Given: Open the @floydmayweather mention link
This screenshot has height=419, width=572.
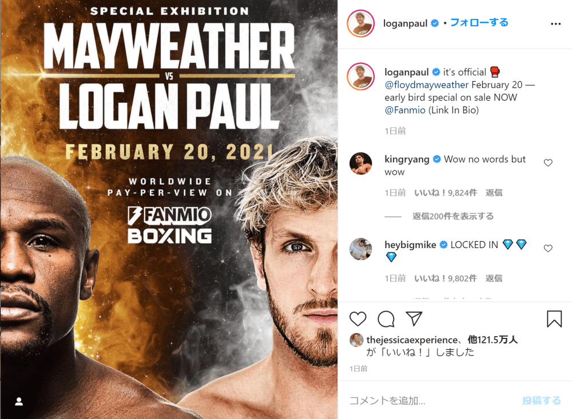Looking at the screenshot, I should (x=427, y=85).
